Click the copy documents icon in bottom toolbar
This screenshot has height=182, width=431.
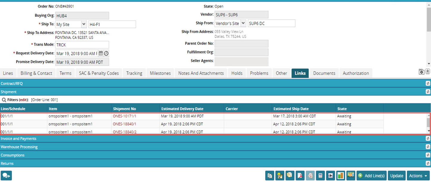tap(270, 176)
